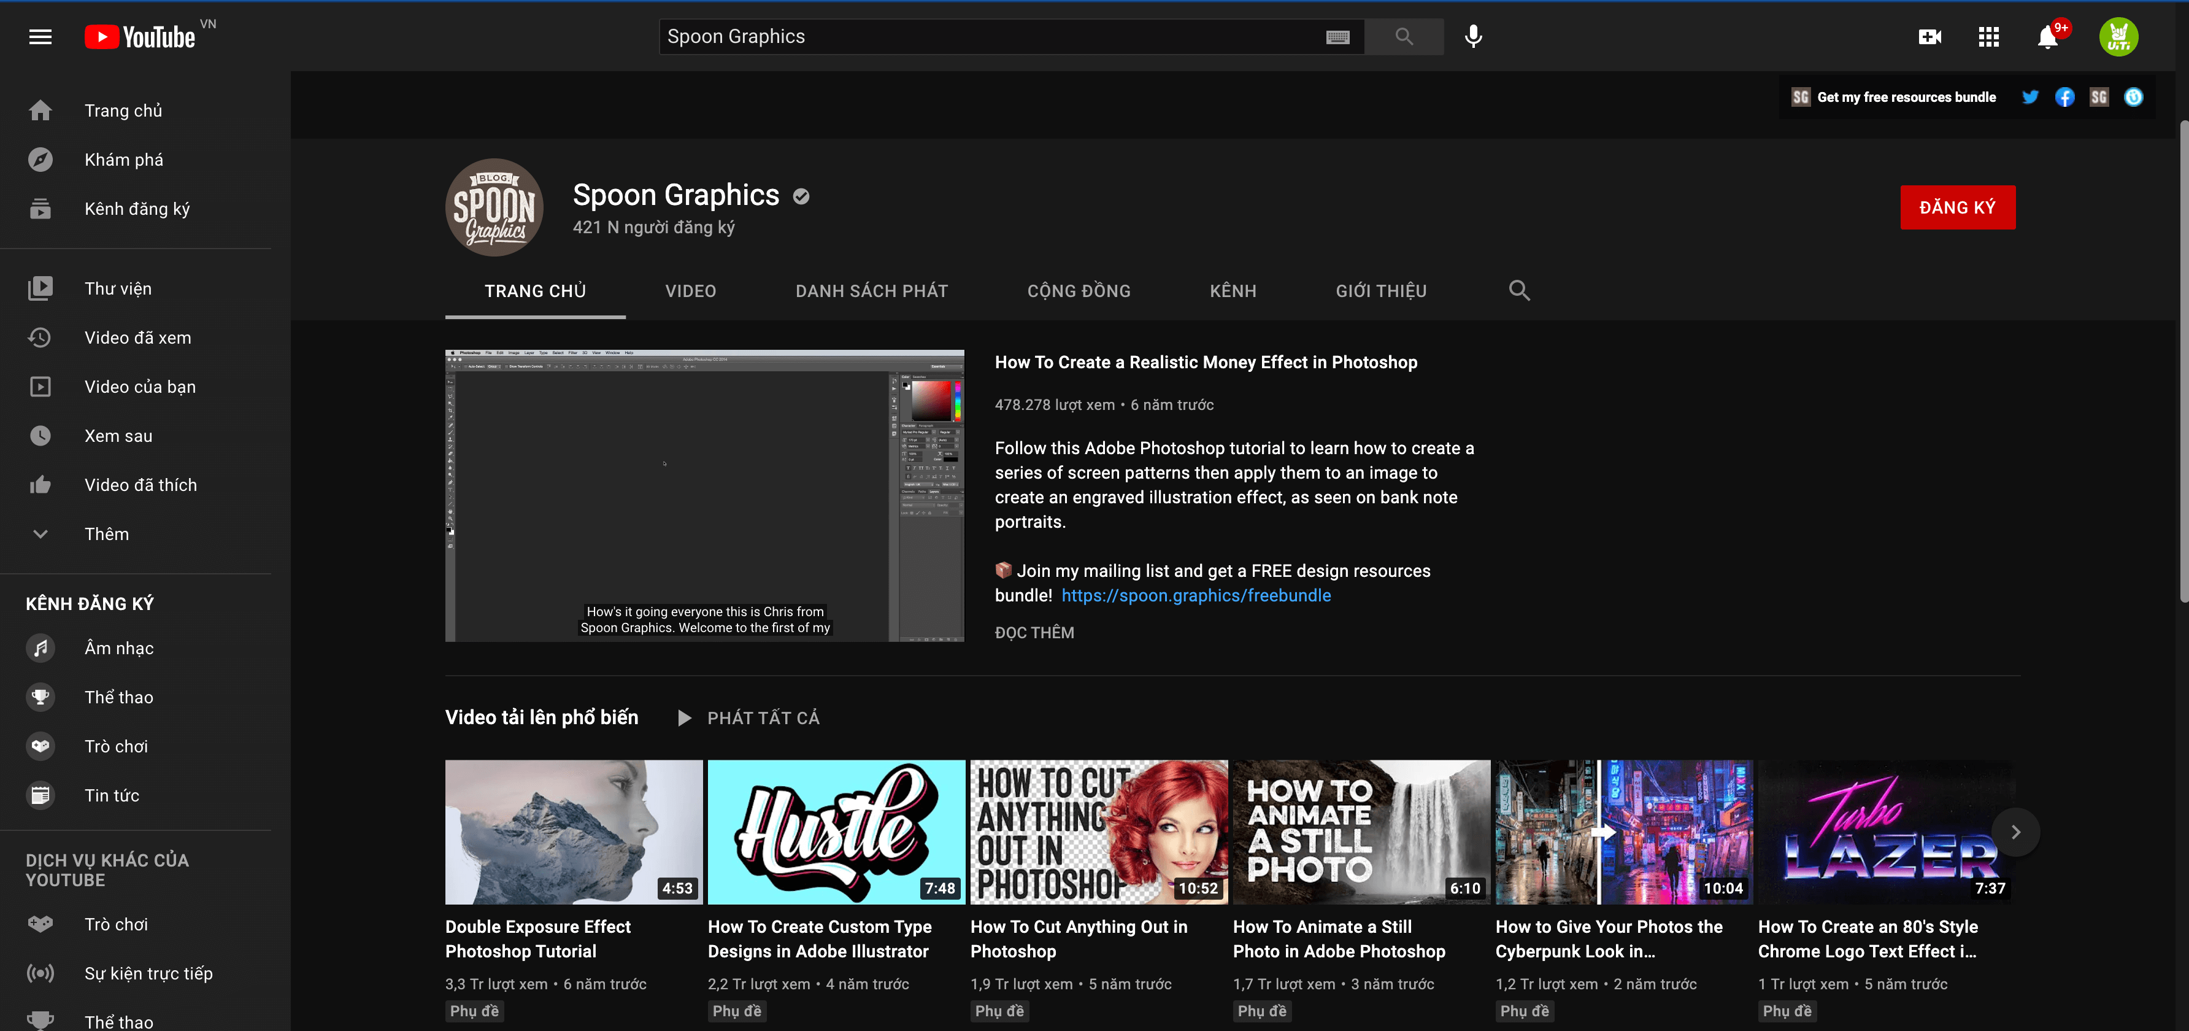
Task: Switch to the VIDEO tab
Action: (x=690, y=291)
